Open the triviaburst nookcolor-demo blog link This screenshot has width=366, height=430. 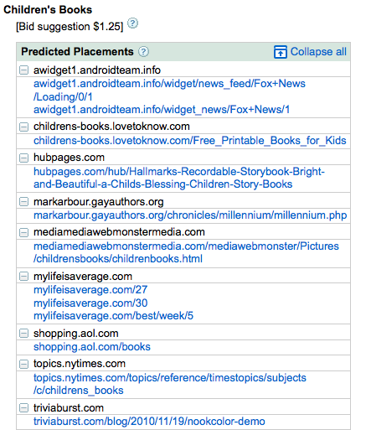pyautogui.click(x=149, y=422)
